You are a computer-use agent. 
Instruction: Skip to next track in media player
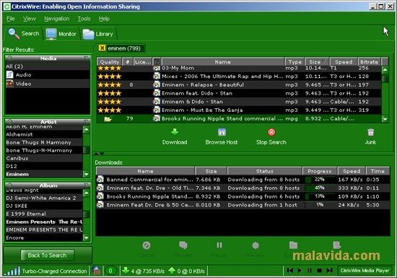pos(329,271)
